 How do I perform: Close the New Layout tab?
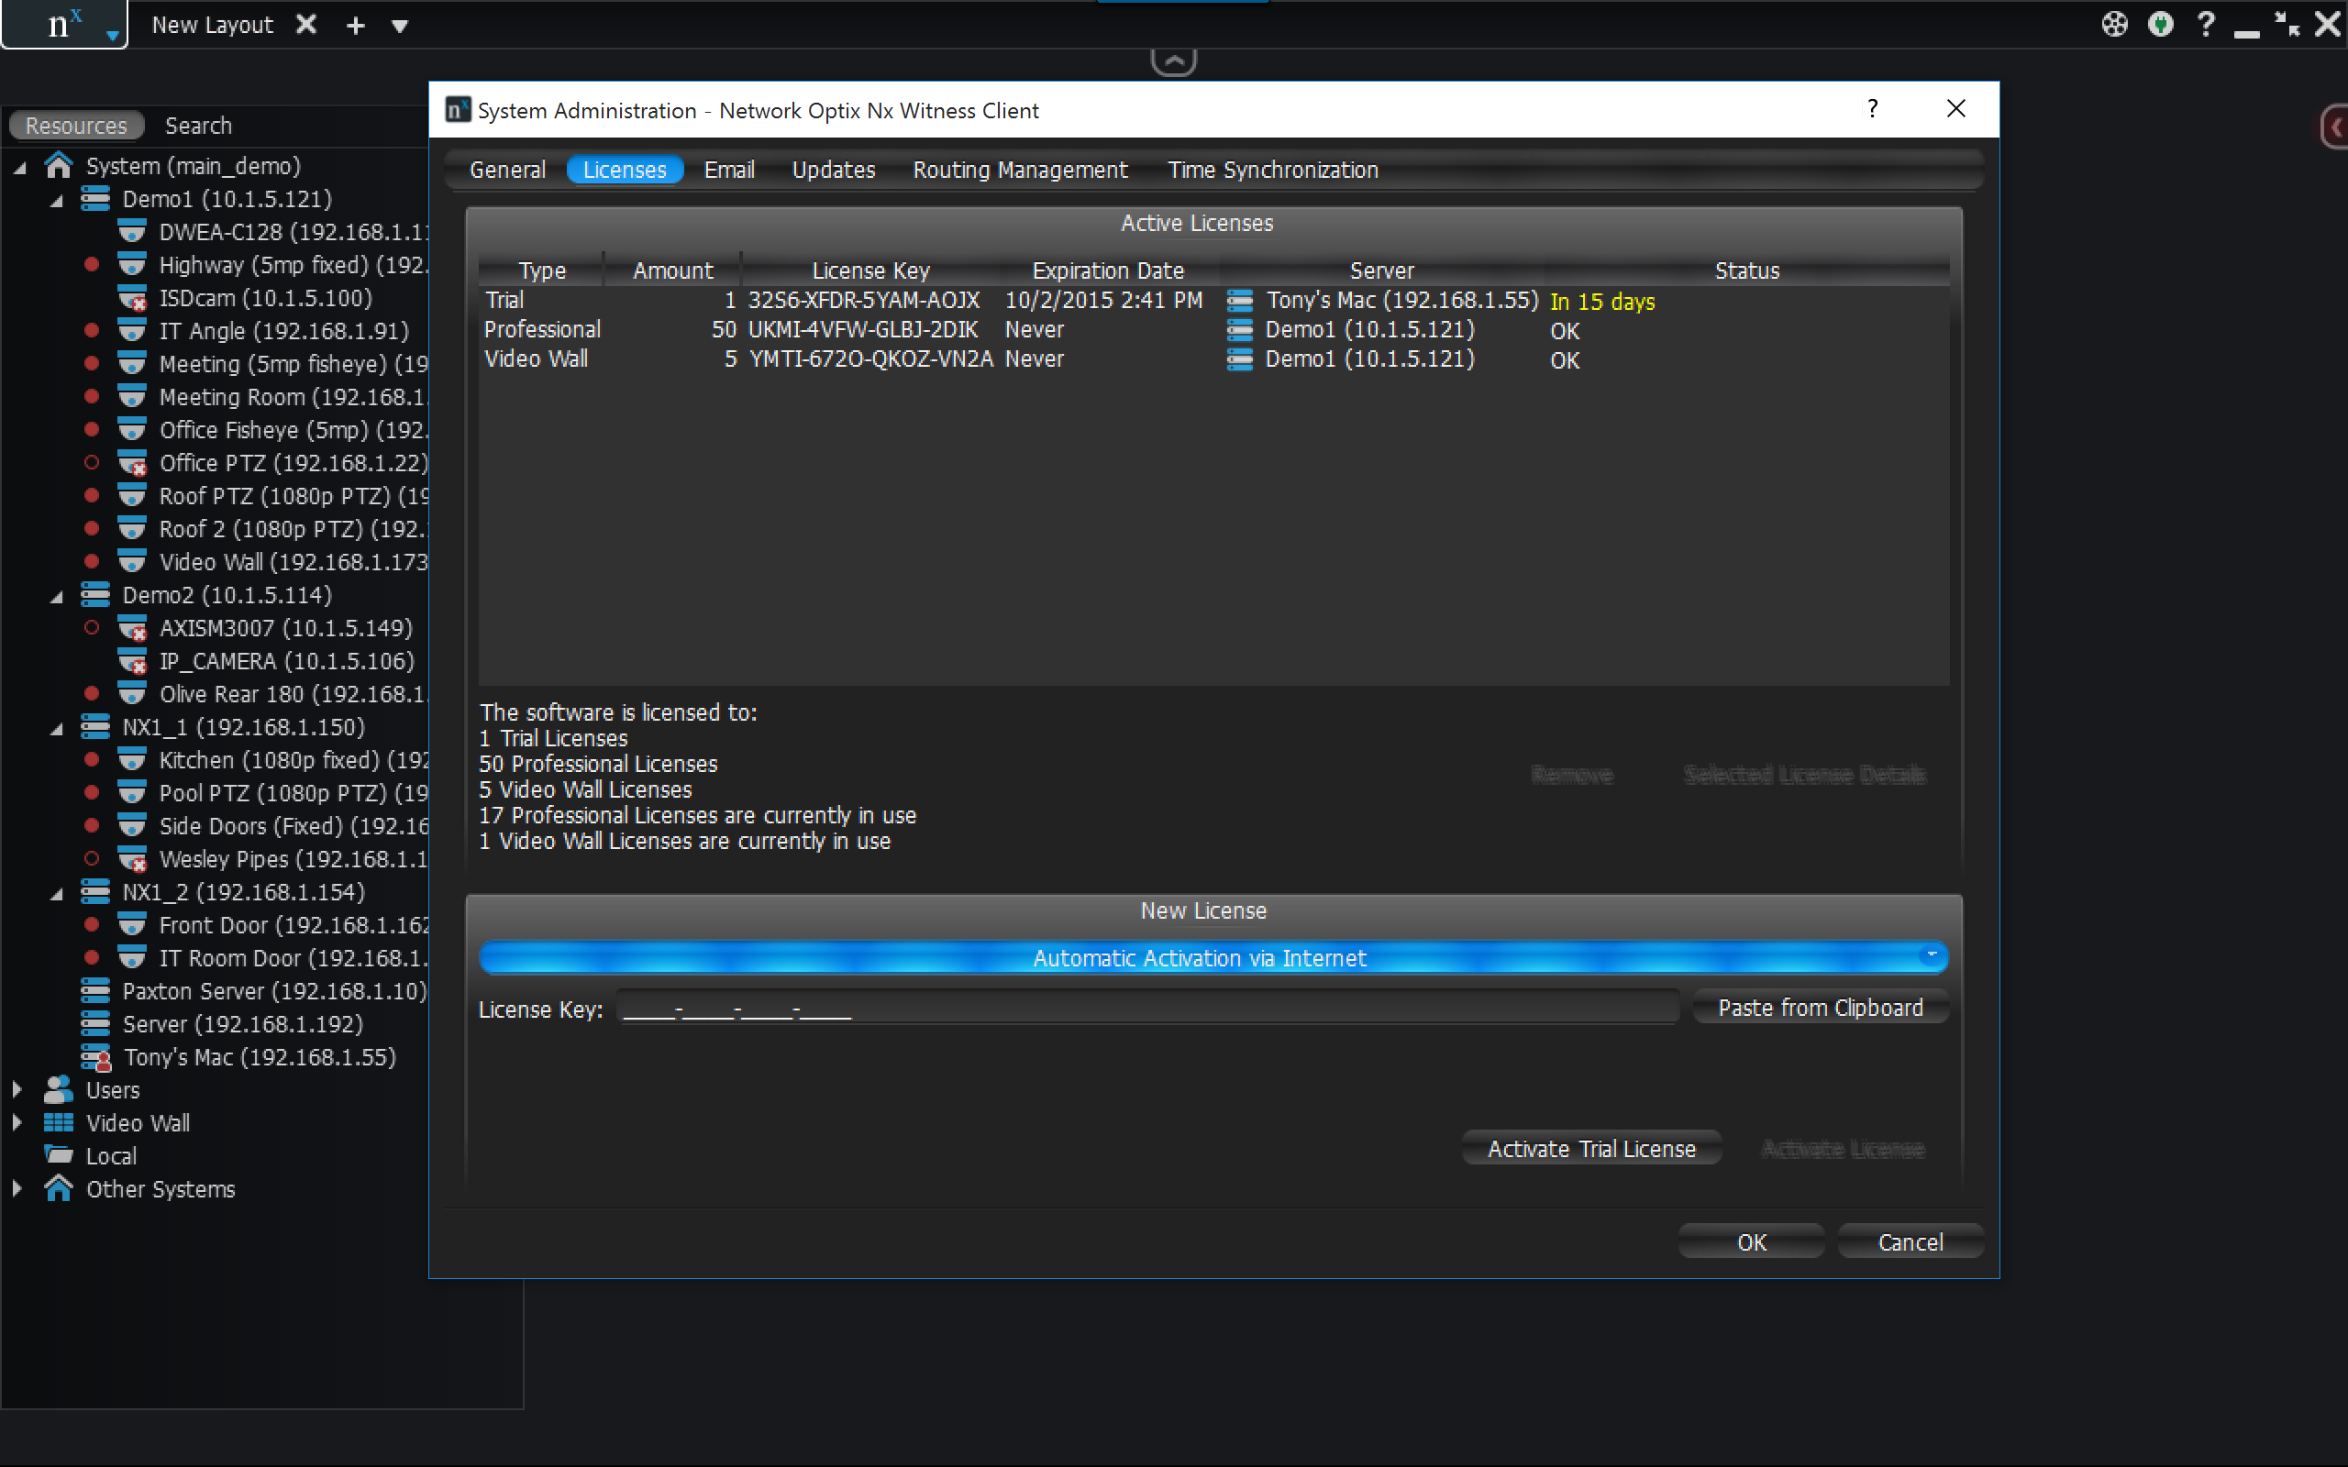click(305, 24)
